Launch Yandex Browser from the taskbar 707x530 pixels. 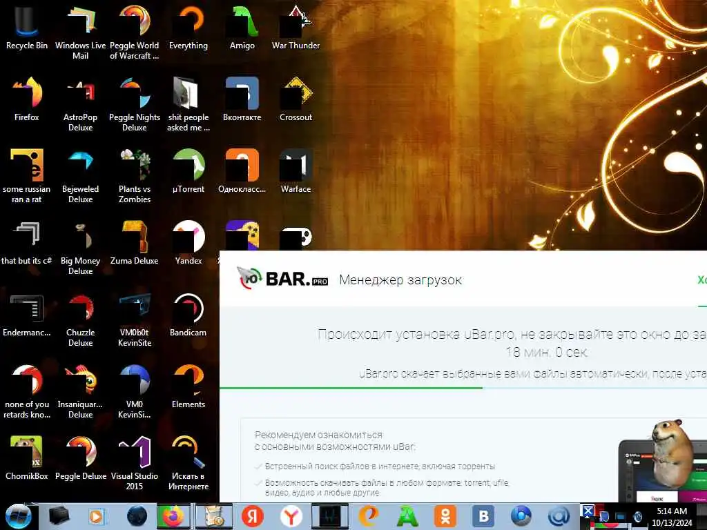click(x=291, y=516)
